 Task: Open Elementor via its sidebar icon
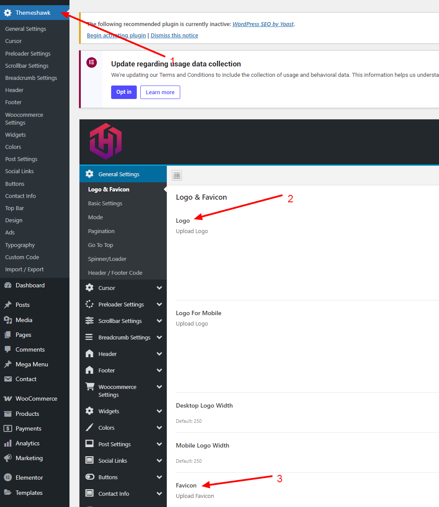[x=7, y=477]
